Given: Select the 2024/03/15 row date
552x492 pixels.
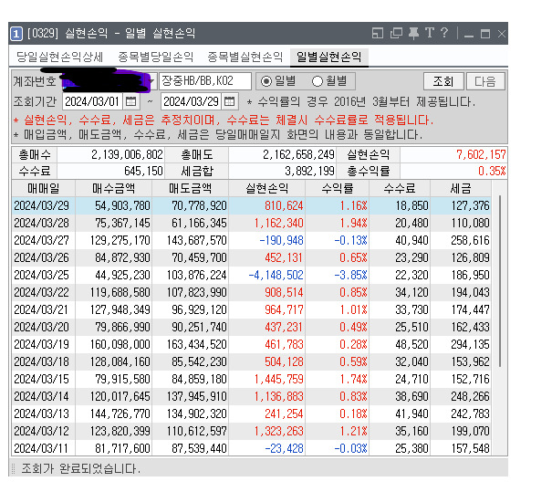Looking at the screenshot, I should tap(42, 380).
